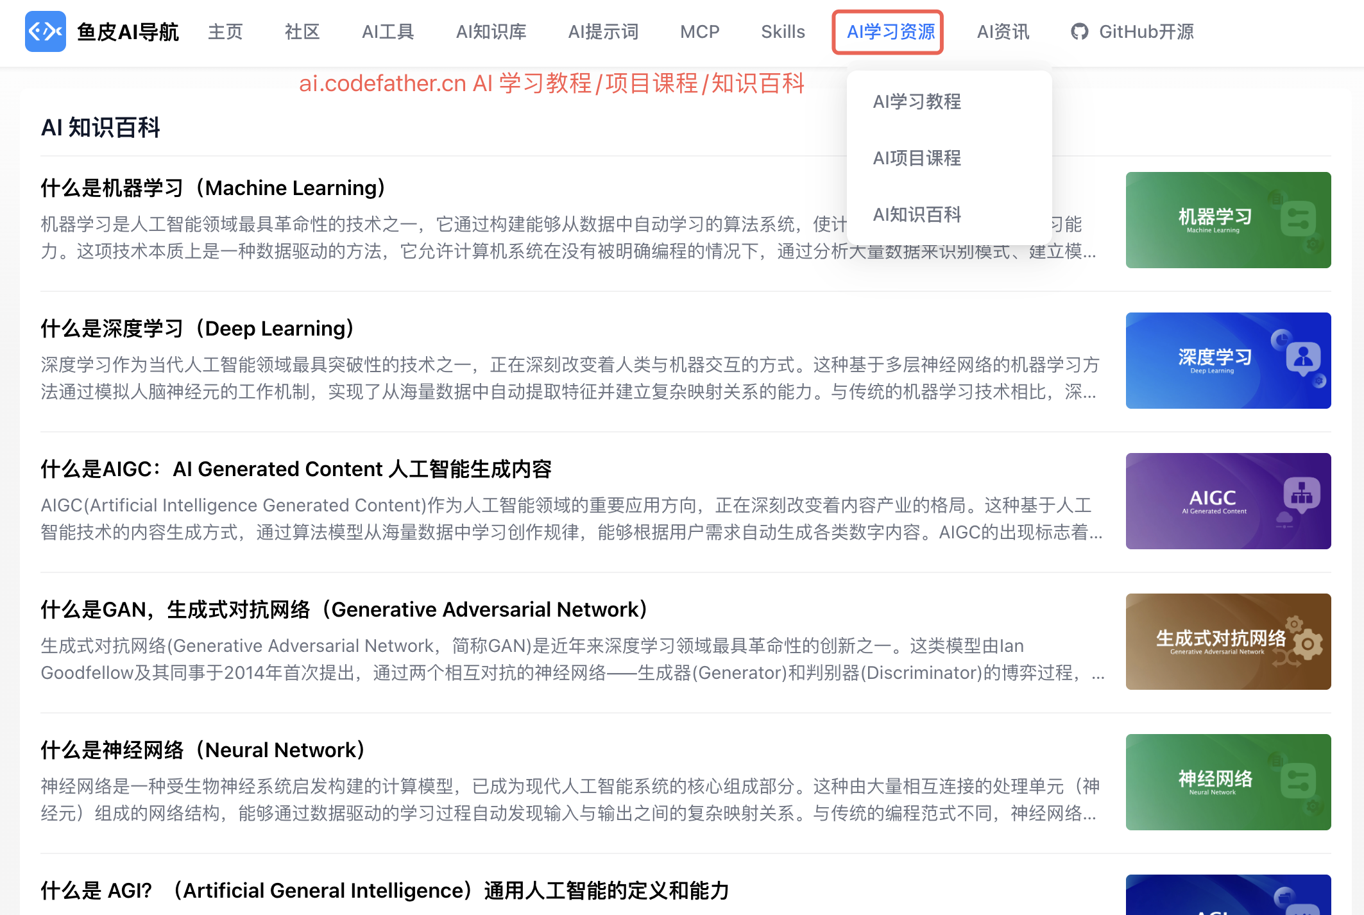1364x915 pixels.
Task: Open the GAN 生成式对抗网络 article title
Action: pyautogui.click(x=344, y=610)
